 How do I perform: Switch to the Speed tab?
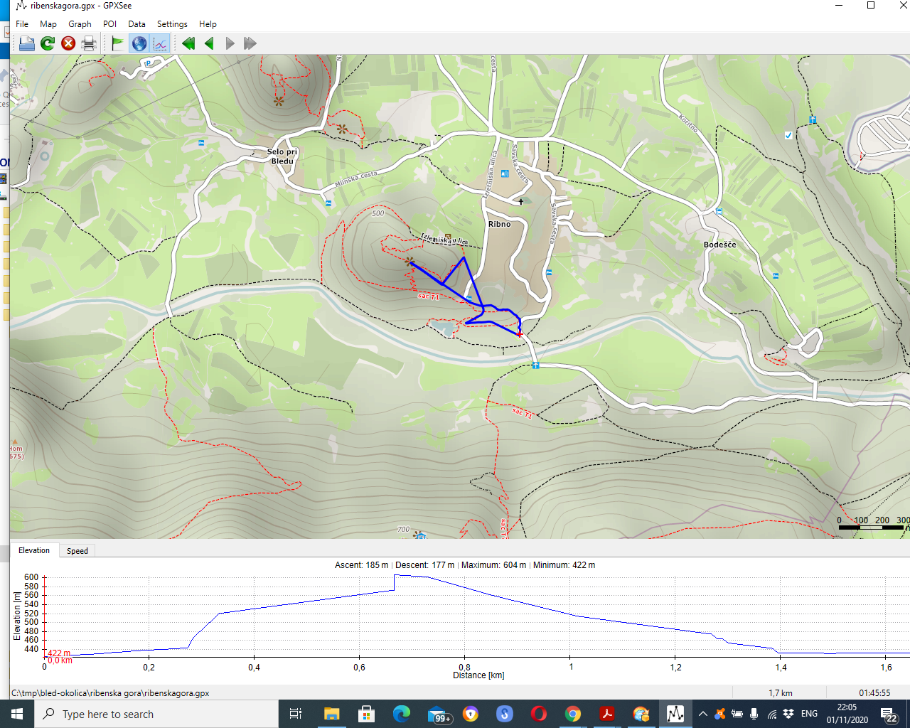77,551
